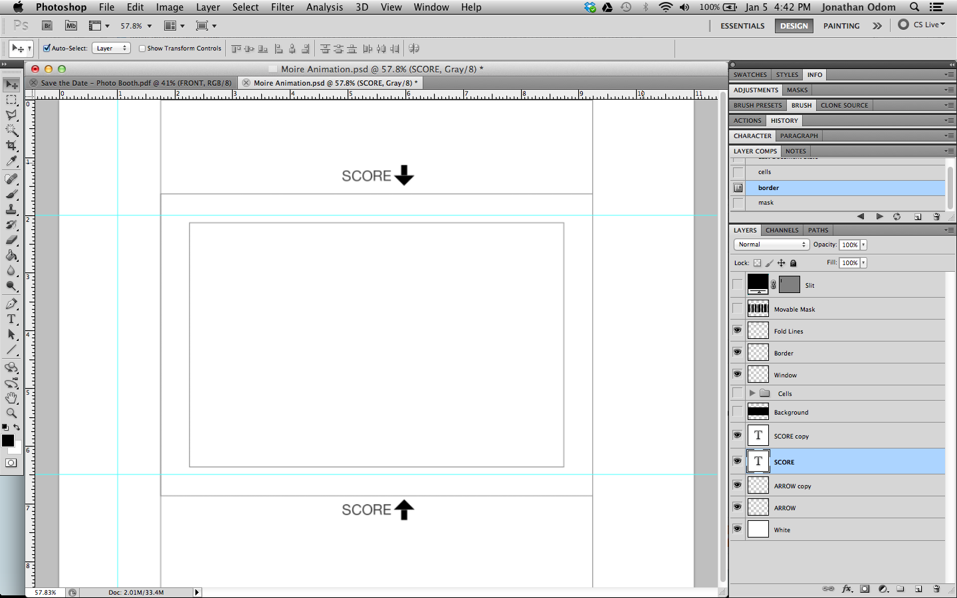Click the Add layer mask icon
This screenshot has height=598, width=957.
coord(865,589)
